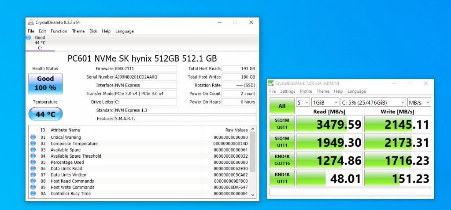Click the CrystalDiskMark title bar app icon
The image size is (451, 210).
pyautogui.click(x=271, y=83)
